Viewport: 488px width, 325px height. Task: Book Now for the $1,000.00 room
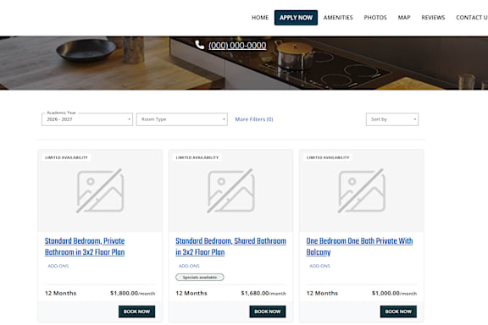[398, 311]
